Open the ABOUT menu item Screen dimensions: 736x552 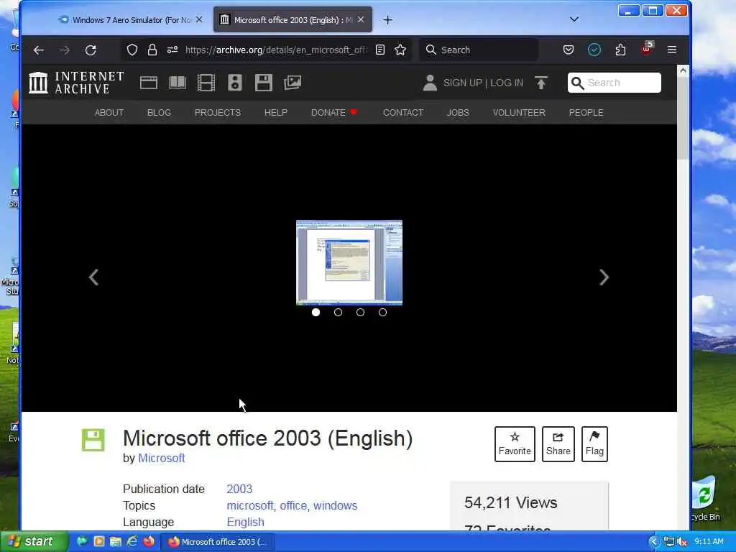point(109,113)
